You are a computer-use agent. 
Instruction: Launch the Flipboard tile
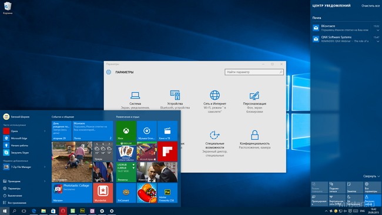167,152
